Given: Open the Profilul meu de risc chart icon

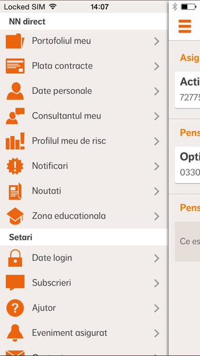Looking at the screenshot, I should click(x=15, y=141).
